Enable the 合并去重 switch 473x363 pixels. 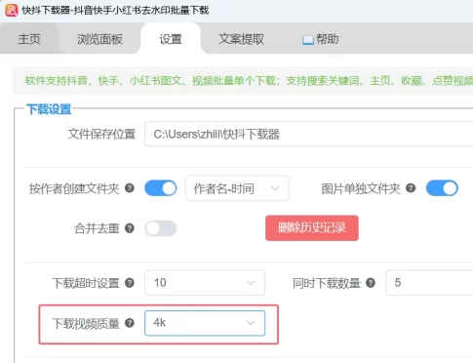point(161,228)
